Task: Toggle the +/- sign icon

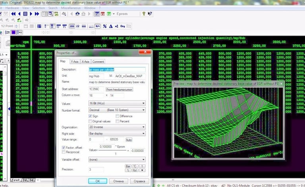Action: click(98, 26)
